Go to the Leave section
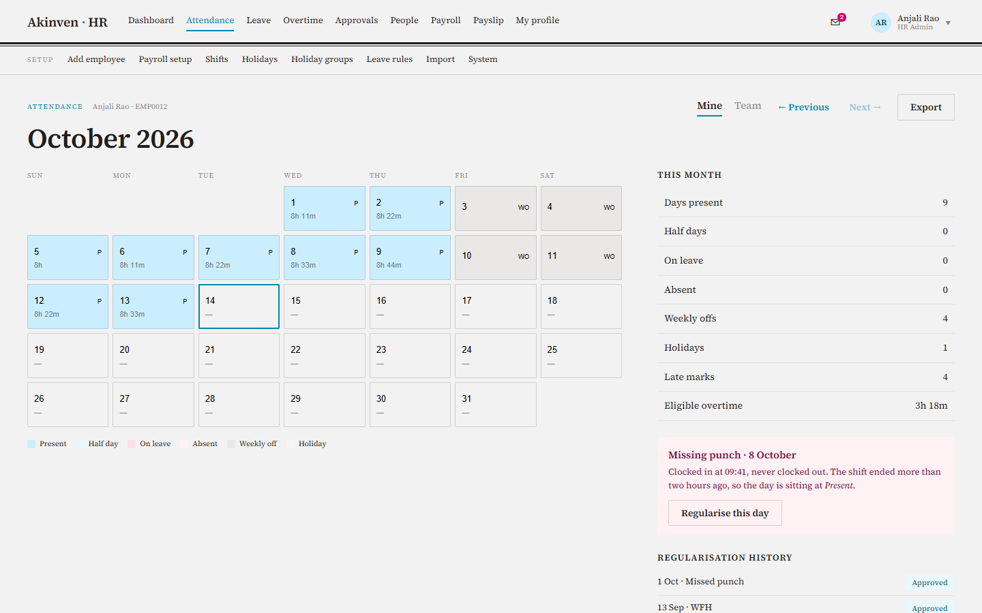Viewport: 982px width, 613px height. click(258, 20)
